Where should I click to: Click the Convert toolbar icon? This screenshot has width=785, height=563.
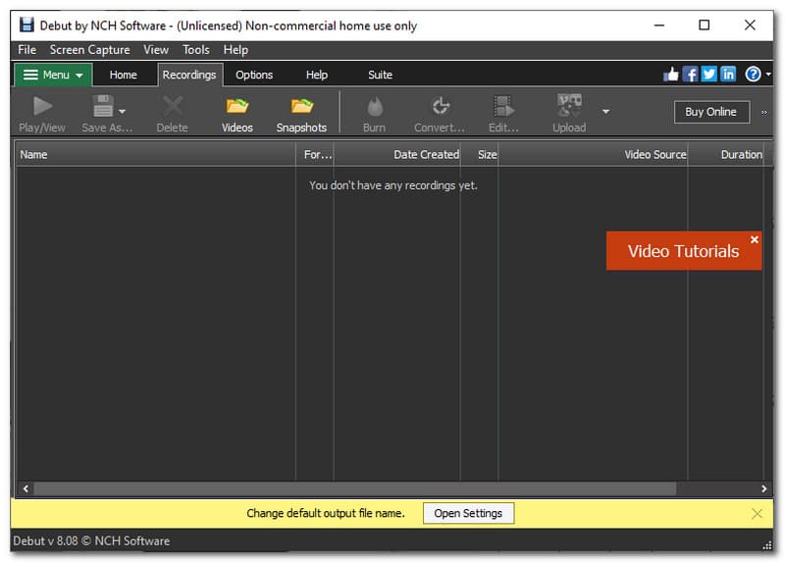(440, 106)
